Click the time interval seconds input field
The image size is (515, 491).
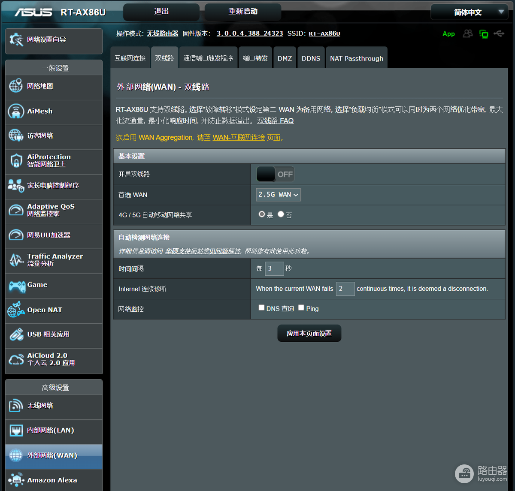point(274,268)
